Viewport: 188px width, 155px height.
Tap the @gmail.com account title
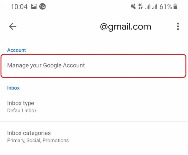[x=126, y=27]
